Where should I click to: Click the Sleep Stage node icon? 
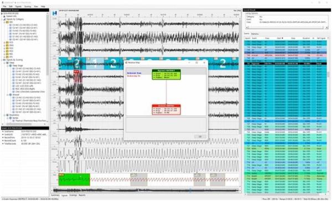point(11,66)
